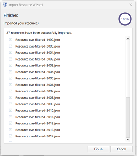Select text Resource cve-filtered-2006.json
The height and width of the screenshot is (156, 137).
[x=38, y=85]
